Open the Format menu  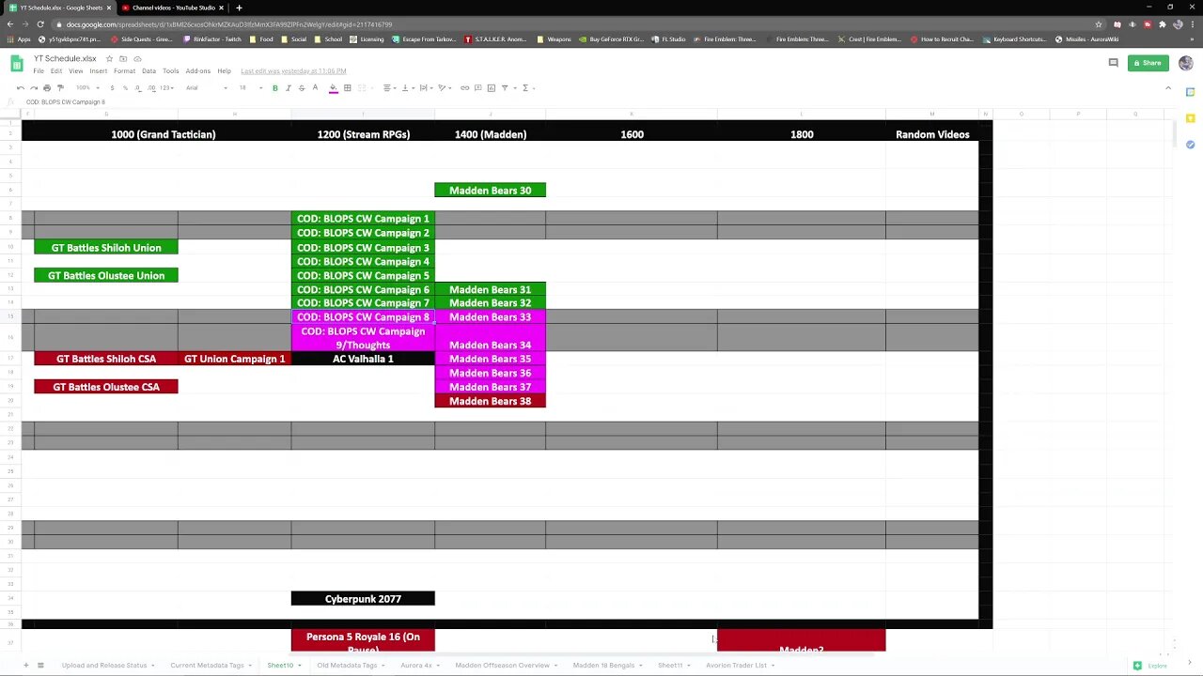click(x=124, y=71)
